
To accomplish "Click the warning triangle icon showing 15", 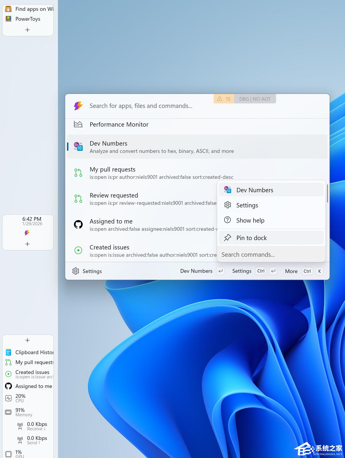I will (220, 99).
